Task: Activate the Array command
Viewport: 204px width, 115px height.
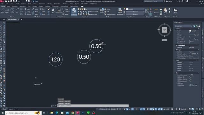Action: point(42,14)
